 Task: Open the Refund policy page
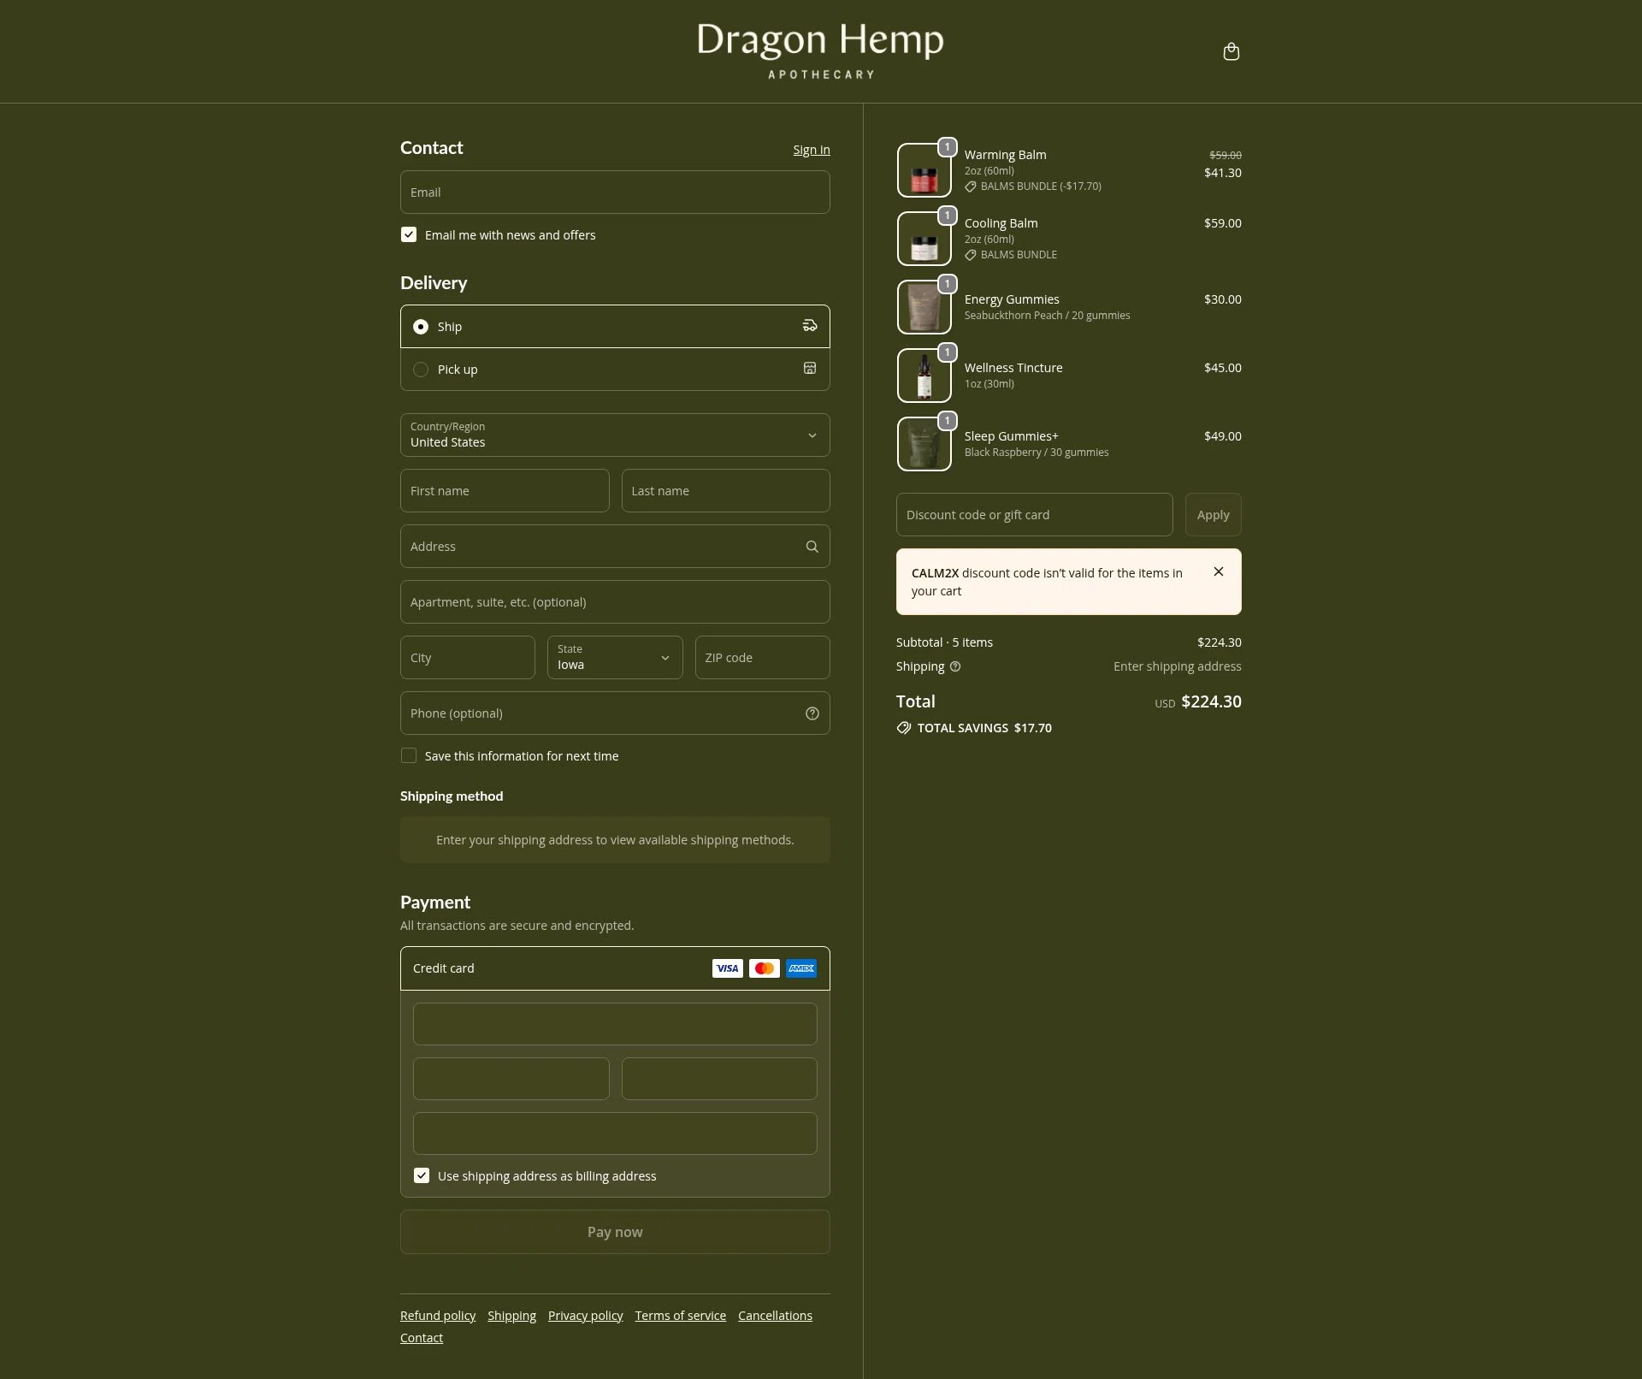coord(437,1315)
